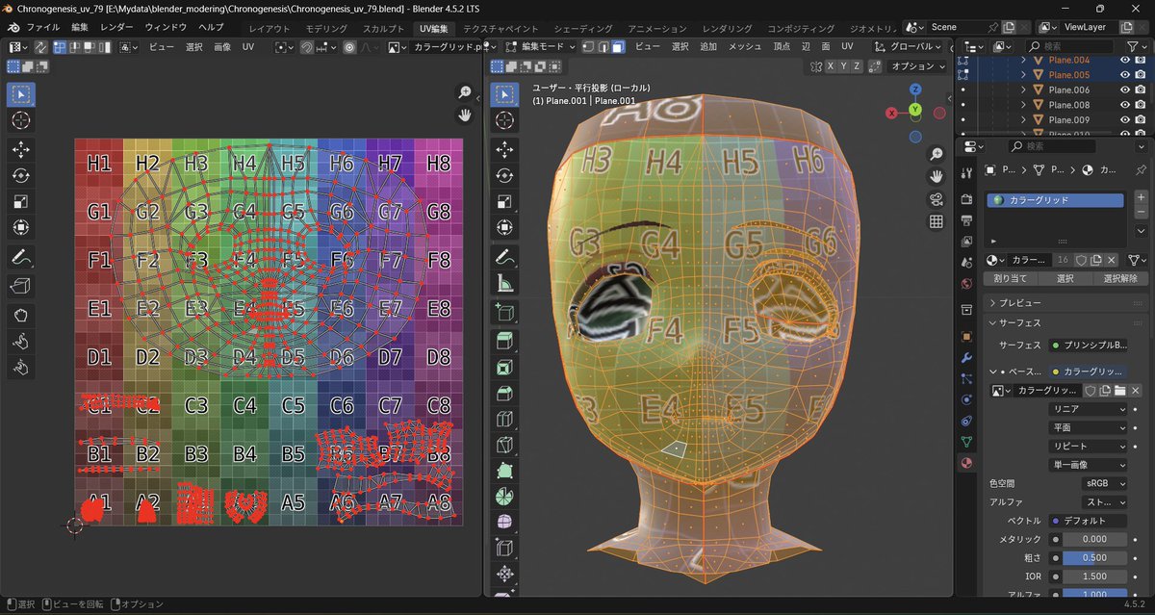1155x615 pixels.
Task: Select the Poly Build tool
Action: (504, 472)
